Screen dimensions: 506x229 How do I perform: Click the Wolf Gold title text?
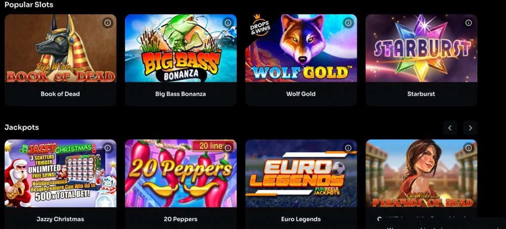(301, 94)
